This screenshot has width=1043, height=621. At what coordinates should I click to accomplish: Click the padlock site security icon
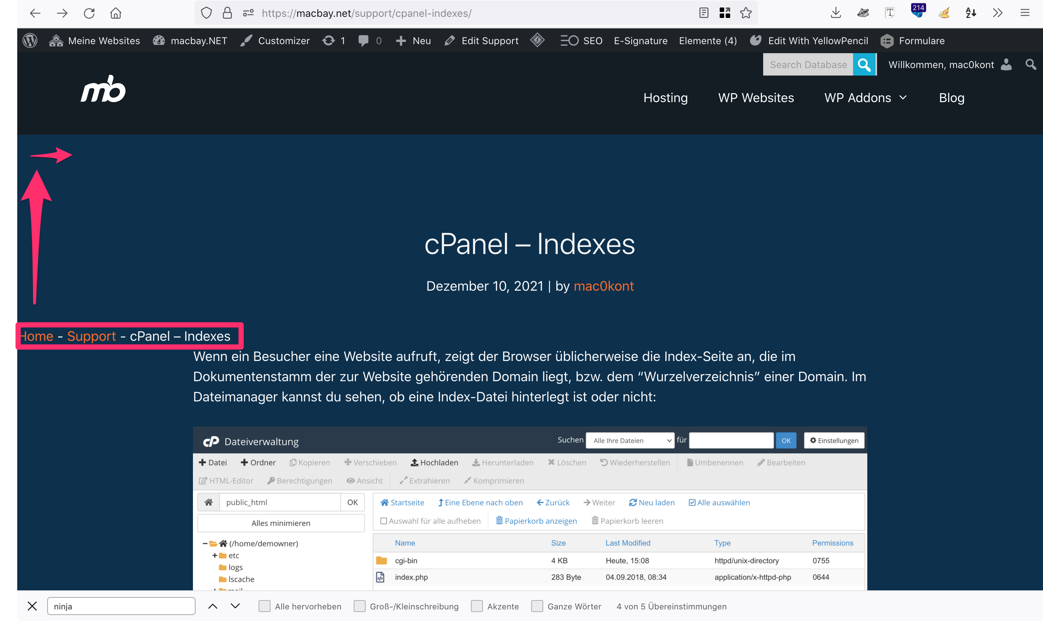click(x=227, y=13)
